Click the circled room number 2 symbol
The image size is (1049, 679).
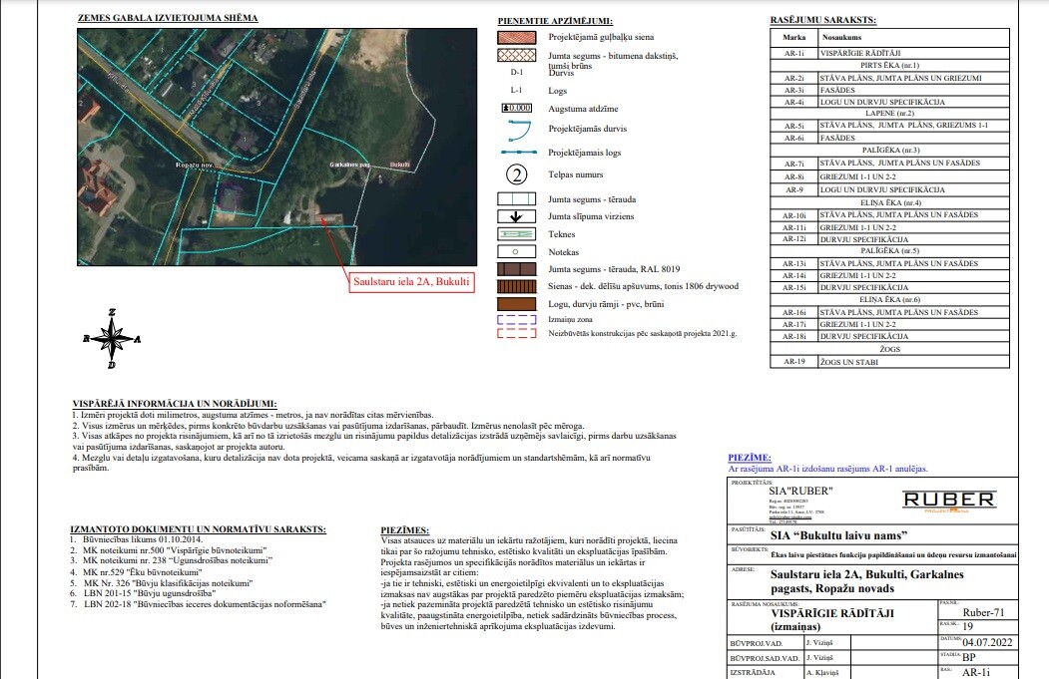tap(516, 175)
